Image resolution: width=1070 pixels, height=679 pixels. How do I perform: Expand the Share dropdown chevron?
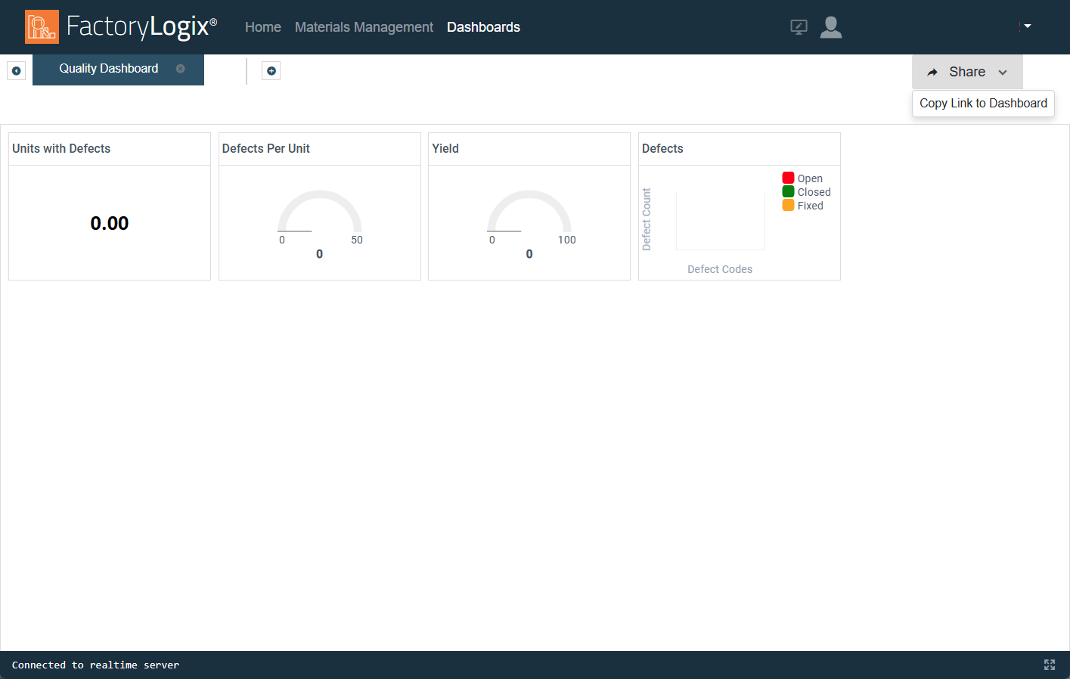[1003, 72]
